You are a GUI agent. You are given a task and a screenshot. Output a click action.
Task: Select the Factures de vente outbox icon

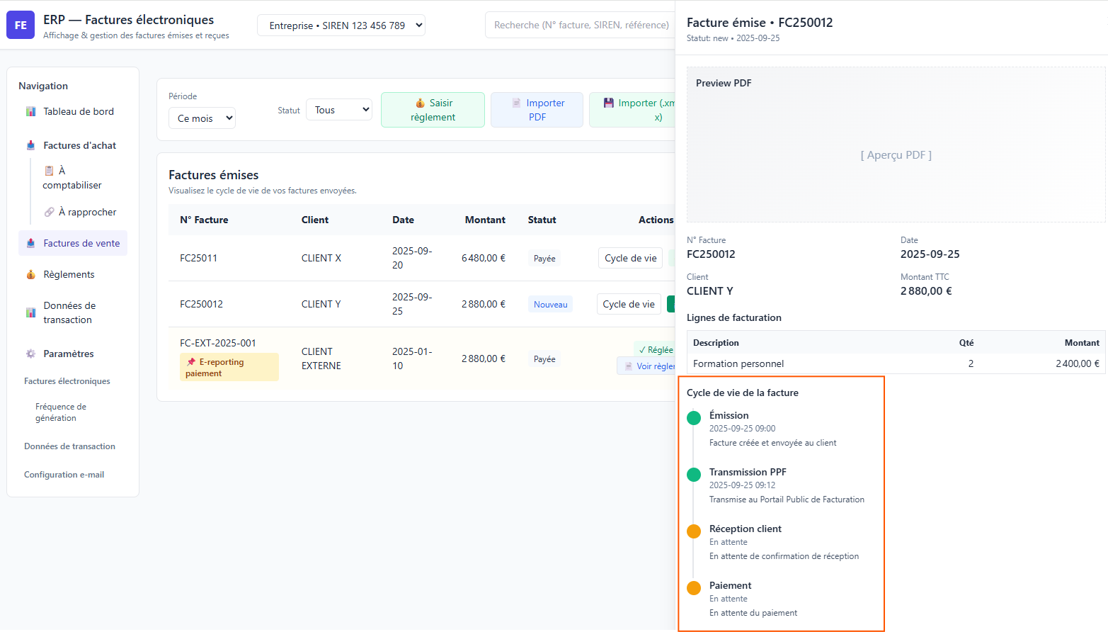(31, 244)
